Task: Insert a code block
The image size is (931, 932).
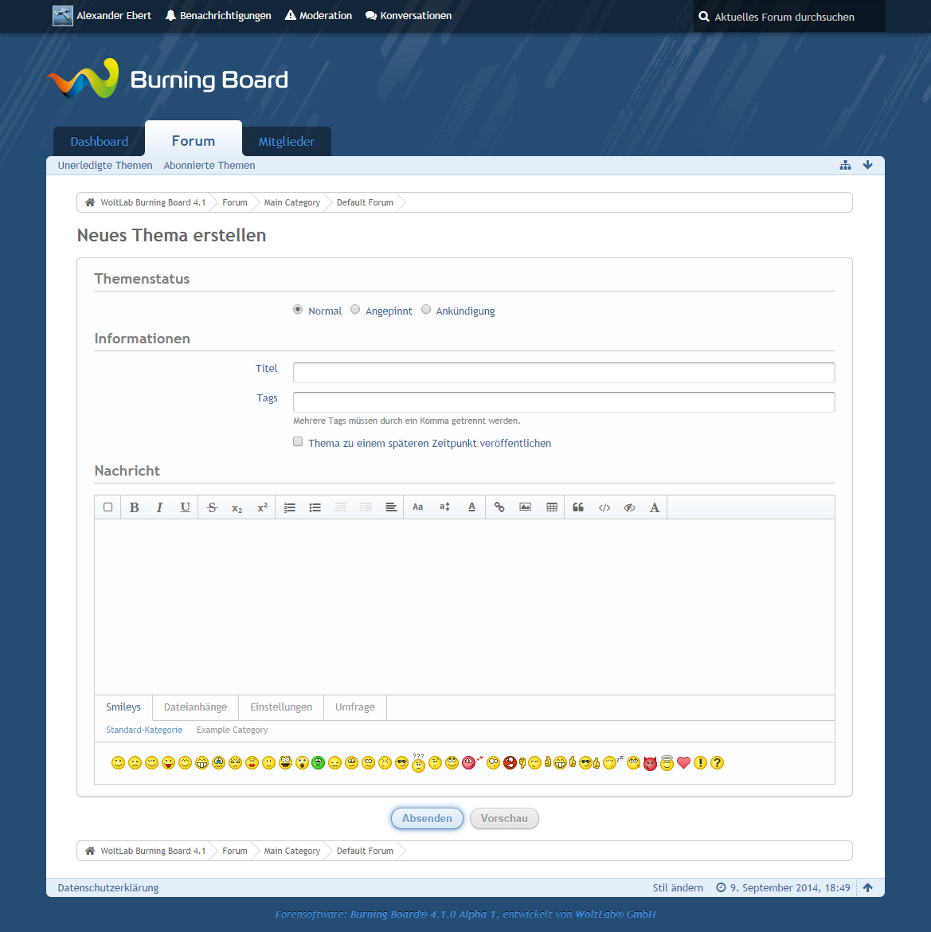Action: pyautogui.click(x=604, y=507)
